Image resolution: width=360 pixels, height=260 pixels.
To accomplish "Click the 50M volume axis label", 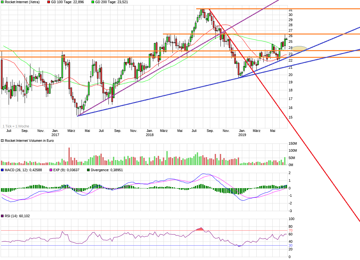I will pos(292,158).
